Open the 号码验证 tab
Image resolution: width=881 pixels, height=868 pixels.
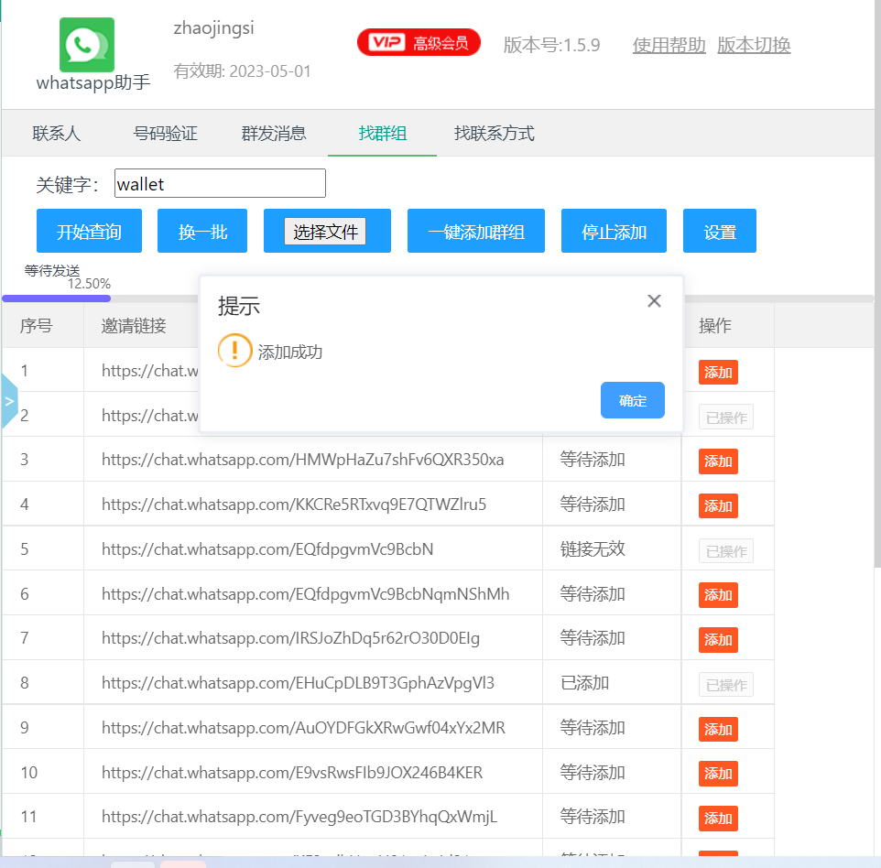pyautogui.click(x=166, y=134)
